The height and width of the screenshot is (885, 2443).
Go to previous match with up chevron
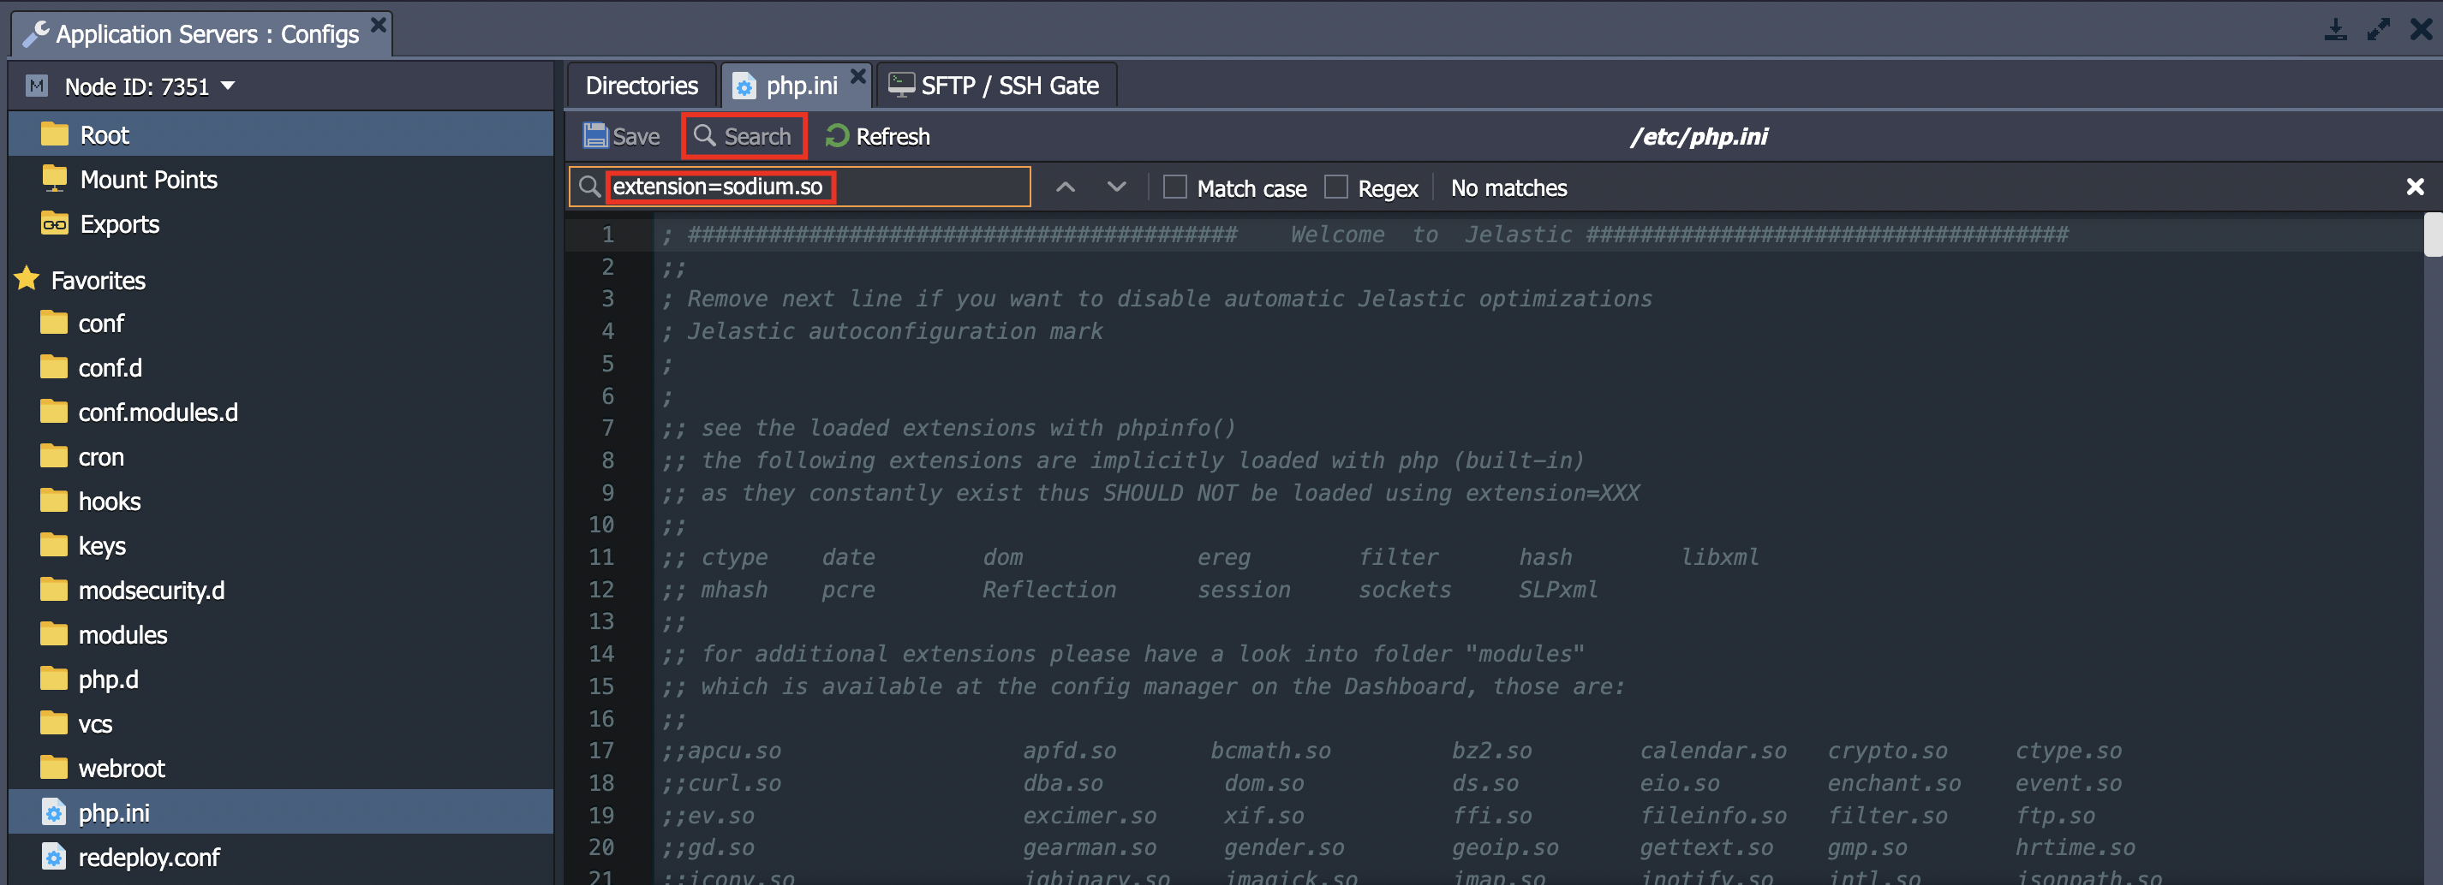click(x=1065, y=187)
